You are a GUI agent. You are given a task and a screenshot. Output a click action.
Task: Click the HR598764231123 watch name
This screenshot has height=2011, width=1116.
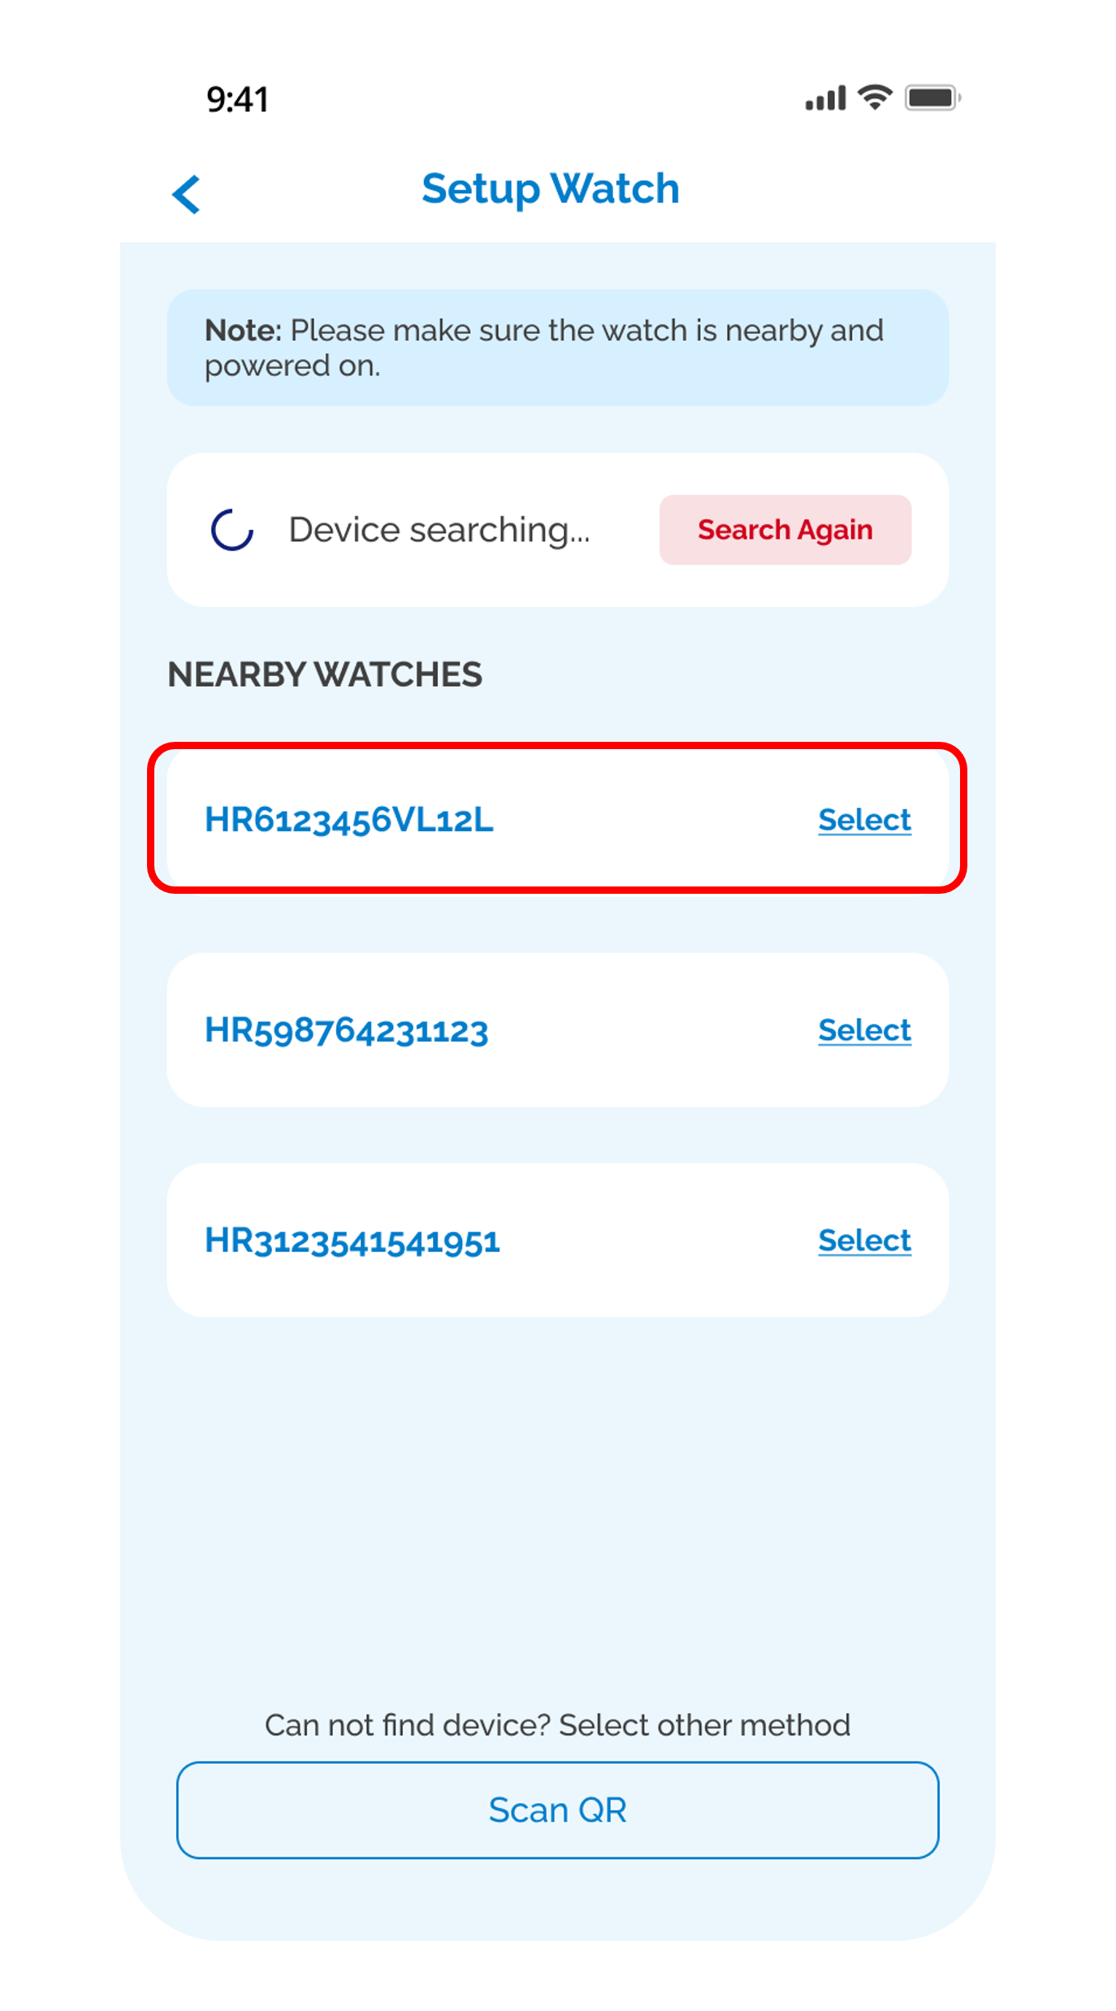coord(346,1030)
